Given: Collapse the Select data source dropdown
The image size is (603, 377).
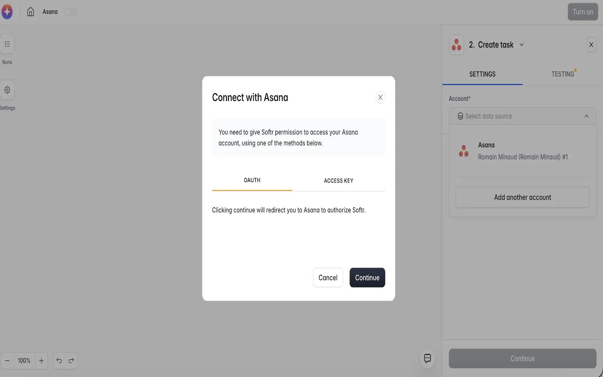Looking at the screenshot, I should point(586,116).
